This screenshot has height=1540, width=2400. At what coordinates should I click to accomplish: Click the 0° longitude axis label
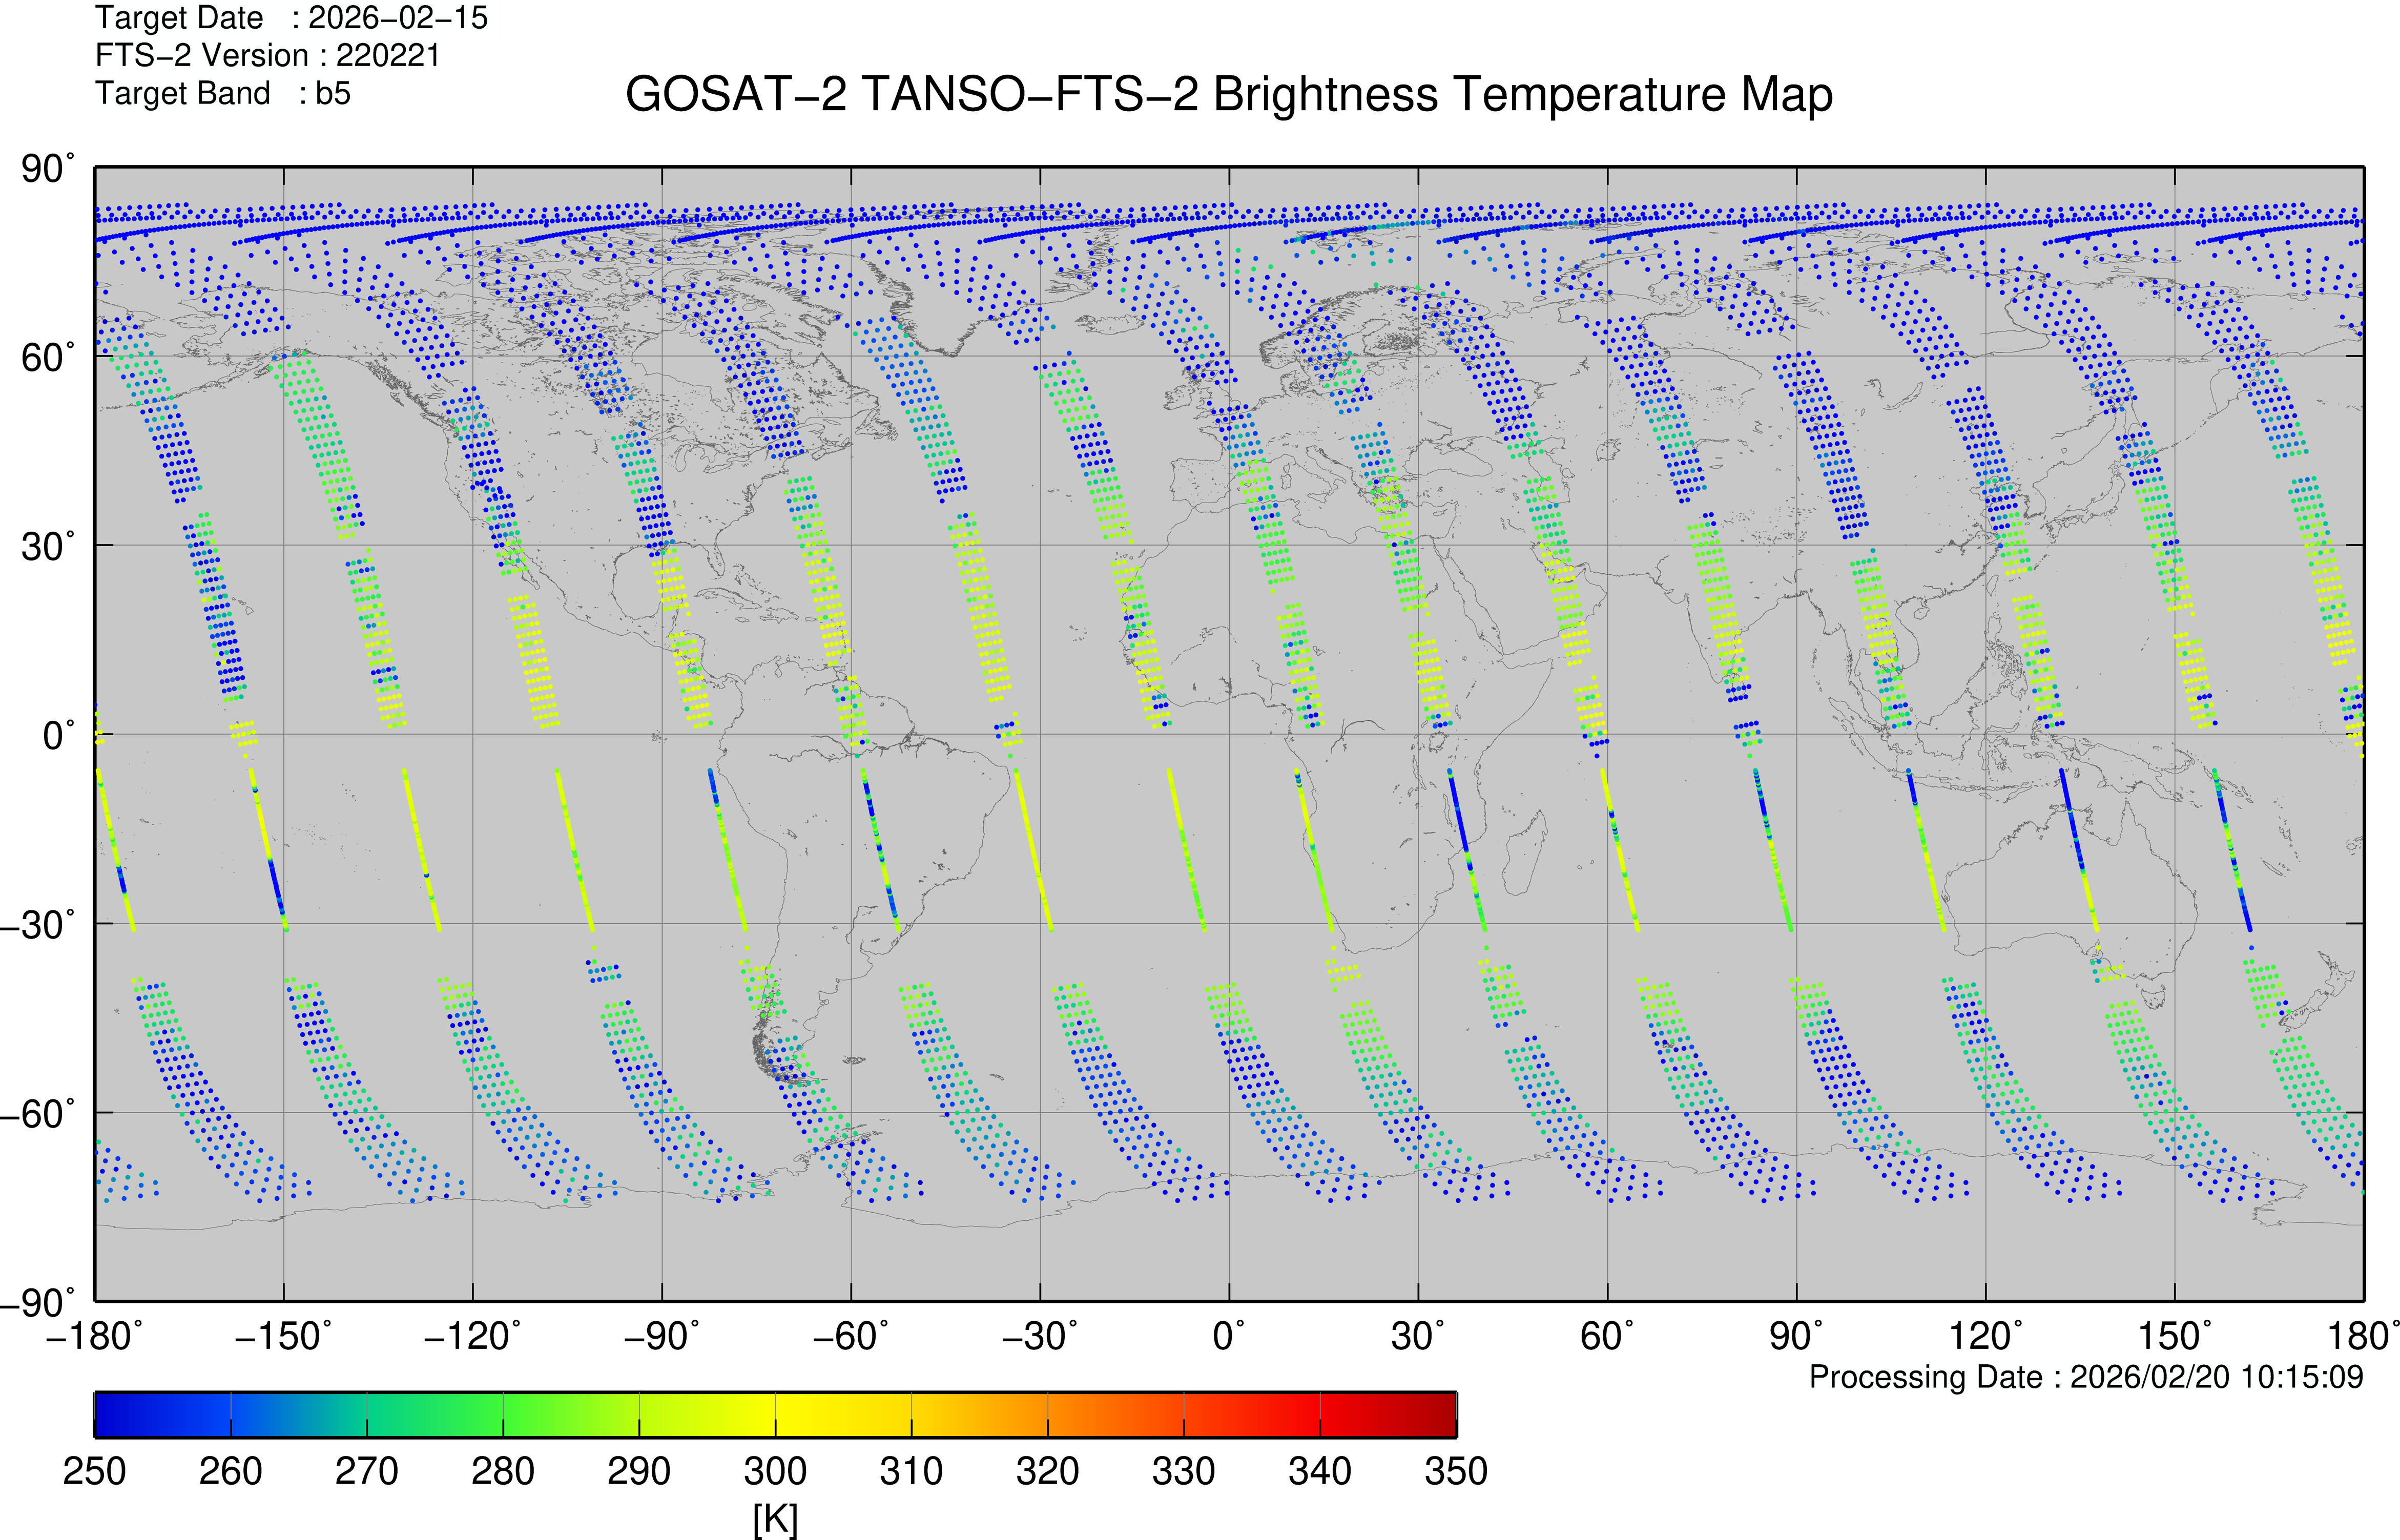click(x=1228, y=1336)
